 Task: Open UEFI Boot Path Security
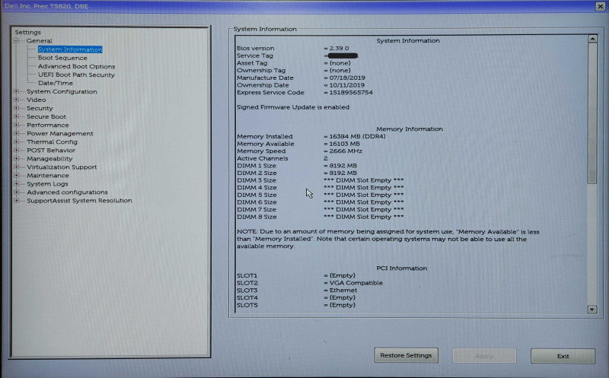point(76,75)
